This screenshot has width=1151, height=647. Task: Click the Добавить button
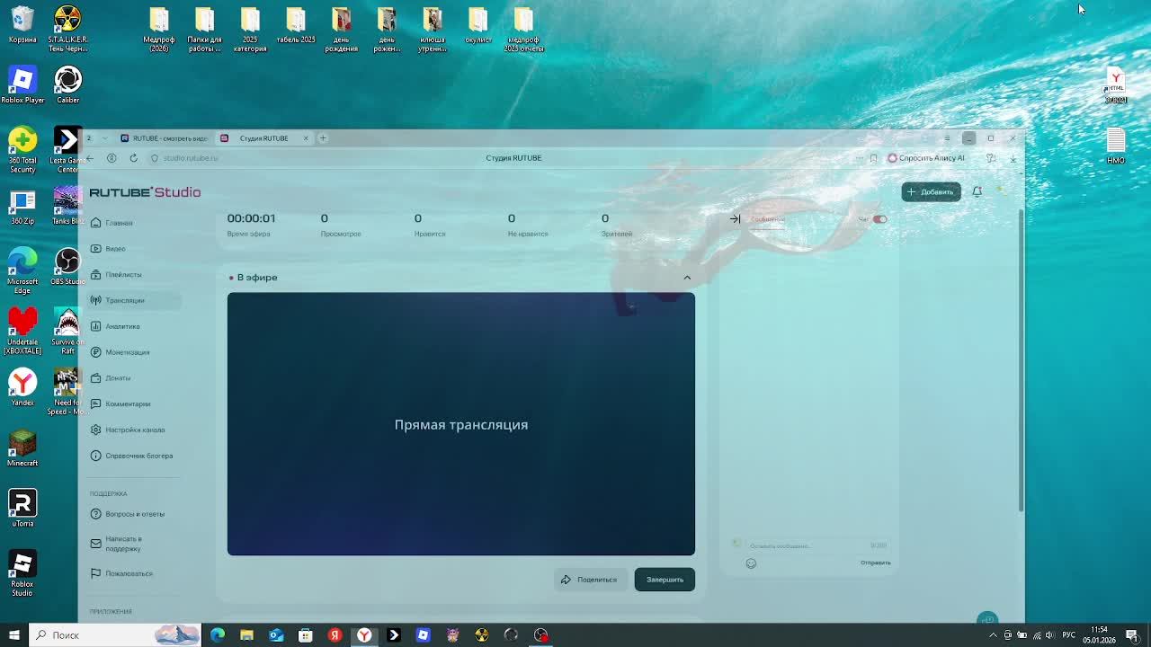coord(931,191)
